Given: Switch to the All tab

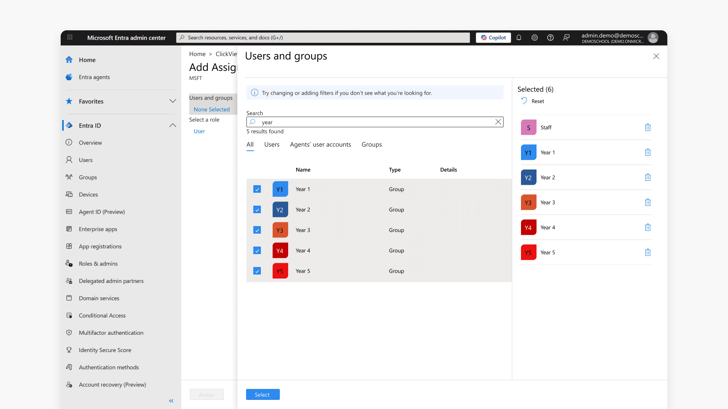Looking at the screenshot, I should 250,145.
